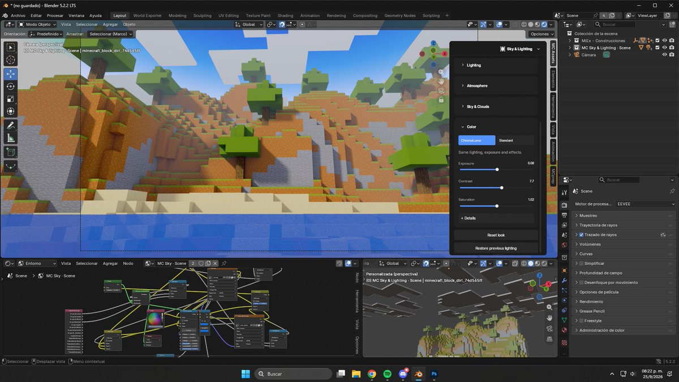The height and width of the screenshot is (382, 679).
Task: Expand the MiEx - Construcciones collection in outliner
Action: [570, 41]
